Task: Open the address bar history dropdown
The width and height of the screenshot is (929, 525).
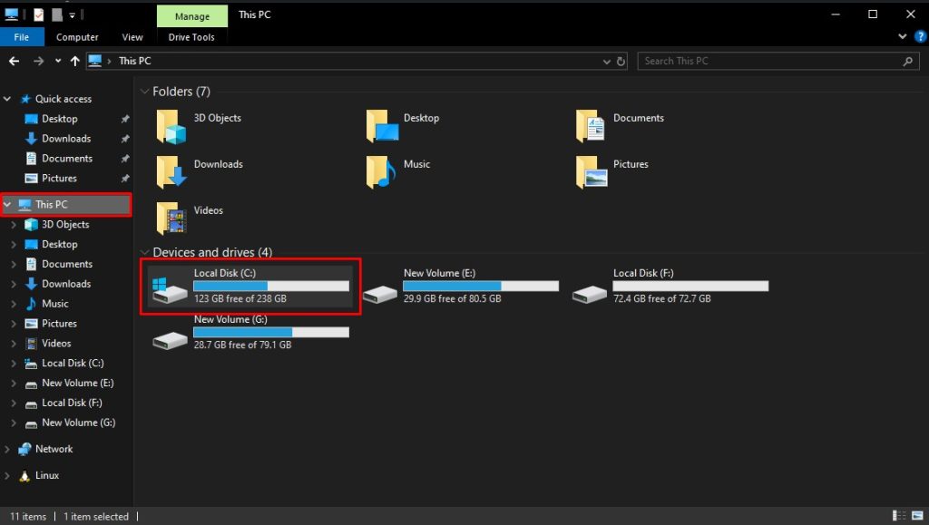Action: 606,61
